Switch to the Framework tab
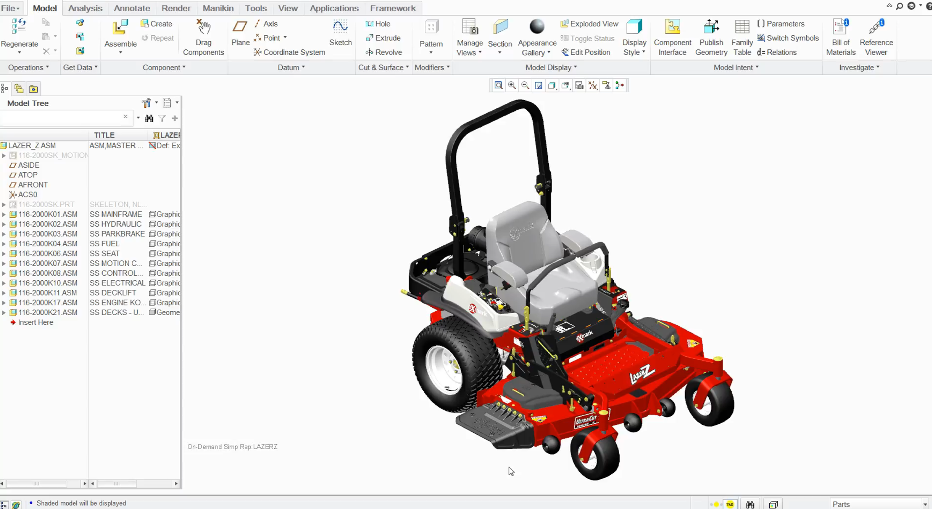Viewport: 932px width, 509px height. (393, 8)
